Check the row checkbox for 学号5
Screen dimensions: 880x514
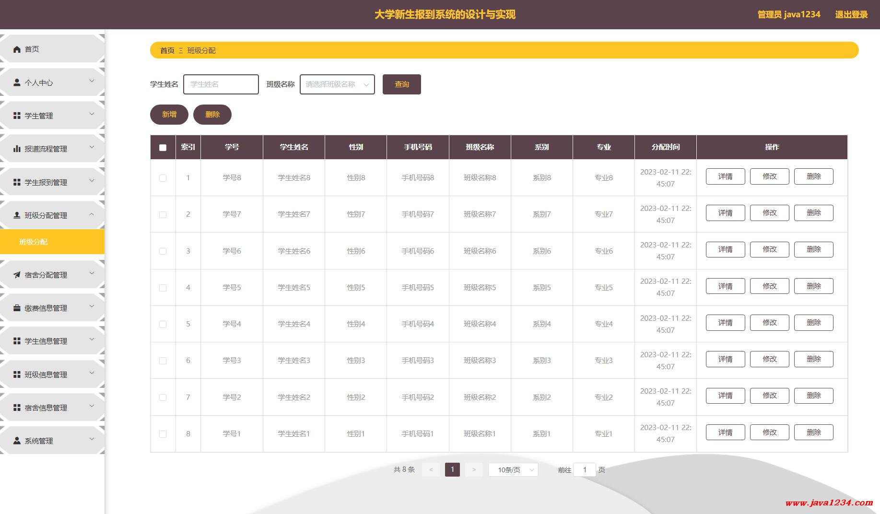[163, 288]
